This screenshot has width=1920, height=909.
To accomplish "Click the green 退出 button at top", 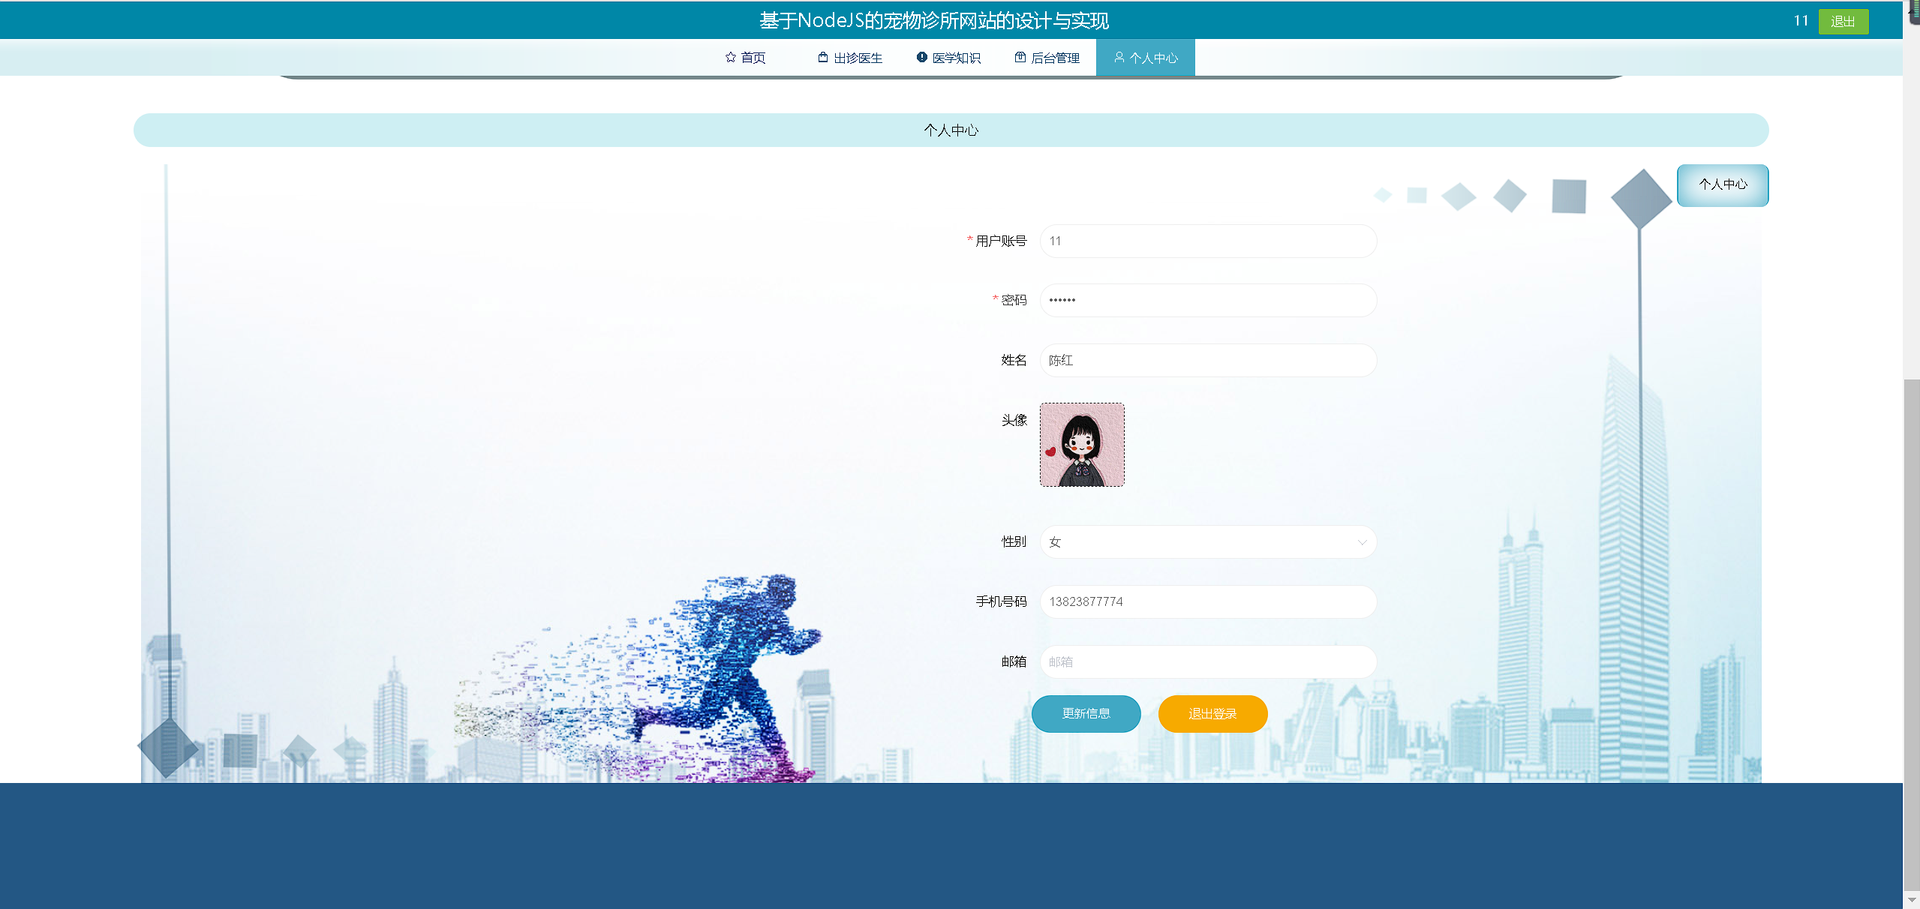I will tap(1843, 22).
